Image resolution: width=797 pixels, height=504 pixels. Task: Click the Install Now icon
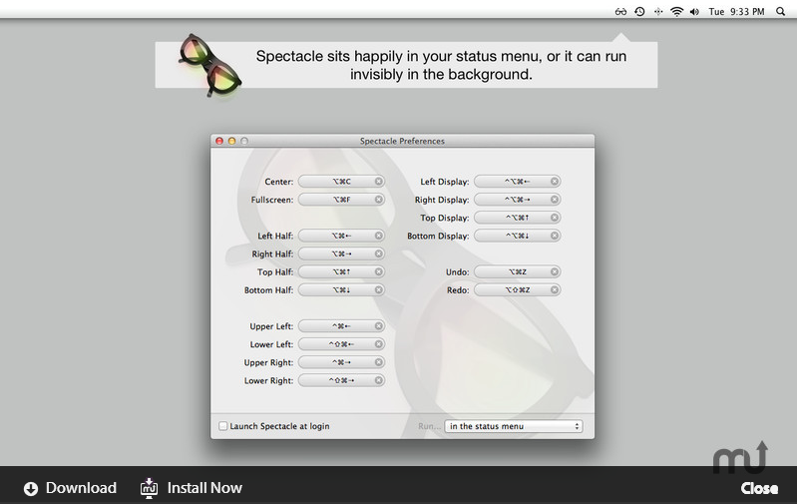149,488
